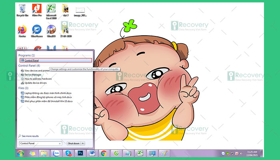Expand the Shut down options arrow
The image size is (280, 160).
point(83,143)
